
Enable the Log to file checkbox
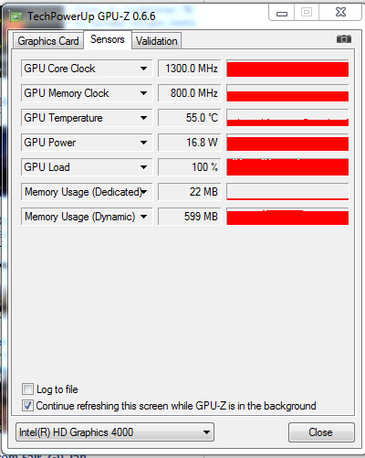[27, 389]
